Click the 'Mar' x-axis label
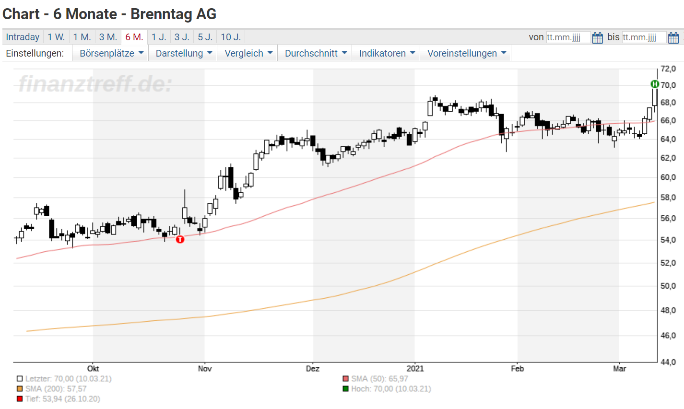 click(620, 369)
